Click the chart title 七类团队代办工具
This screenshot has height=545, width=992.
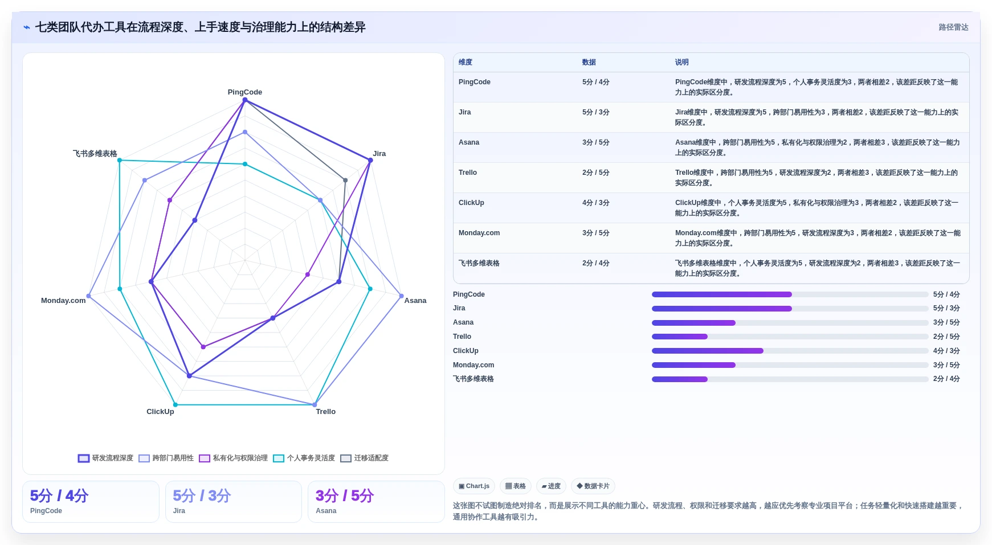[201, 27]
